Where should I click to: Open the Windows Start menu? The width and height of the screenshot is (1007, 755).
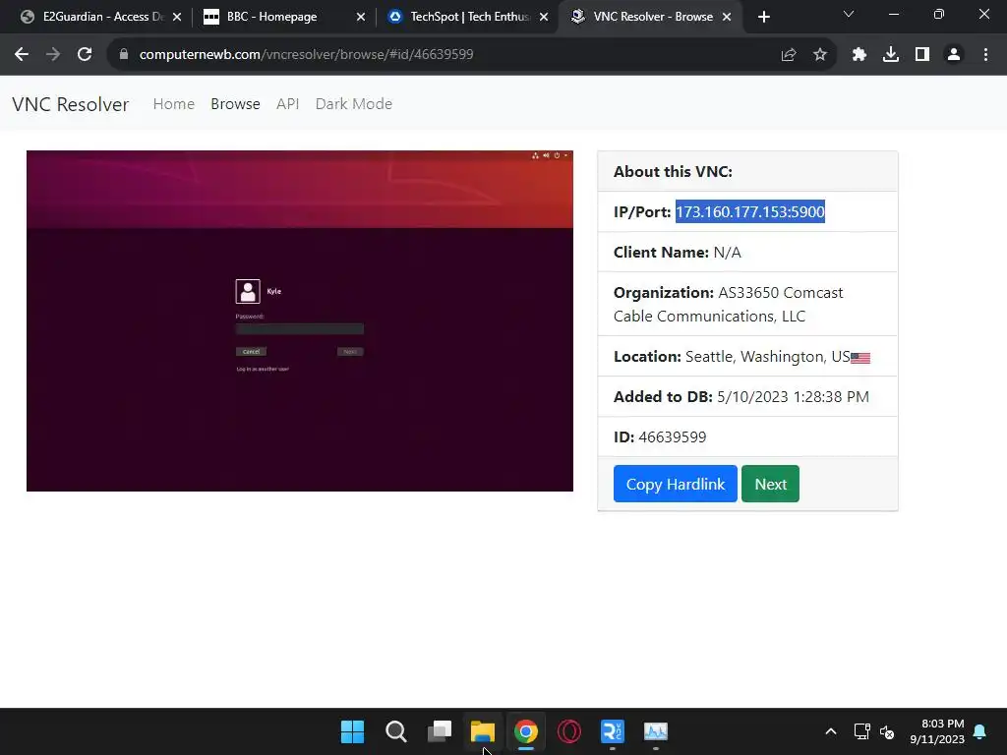353,731
